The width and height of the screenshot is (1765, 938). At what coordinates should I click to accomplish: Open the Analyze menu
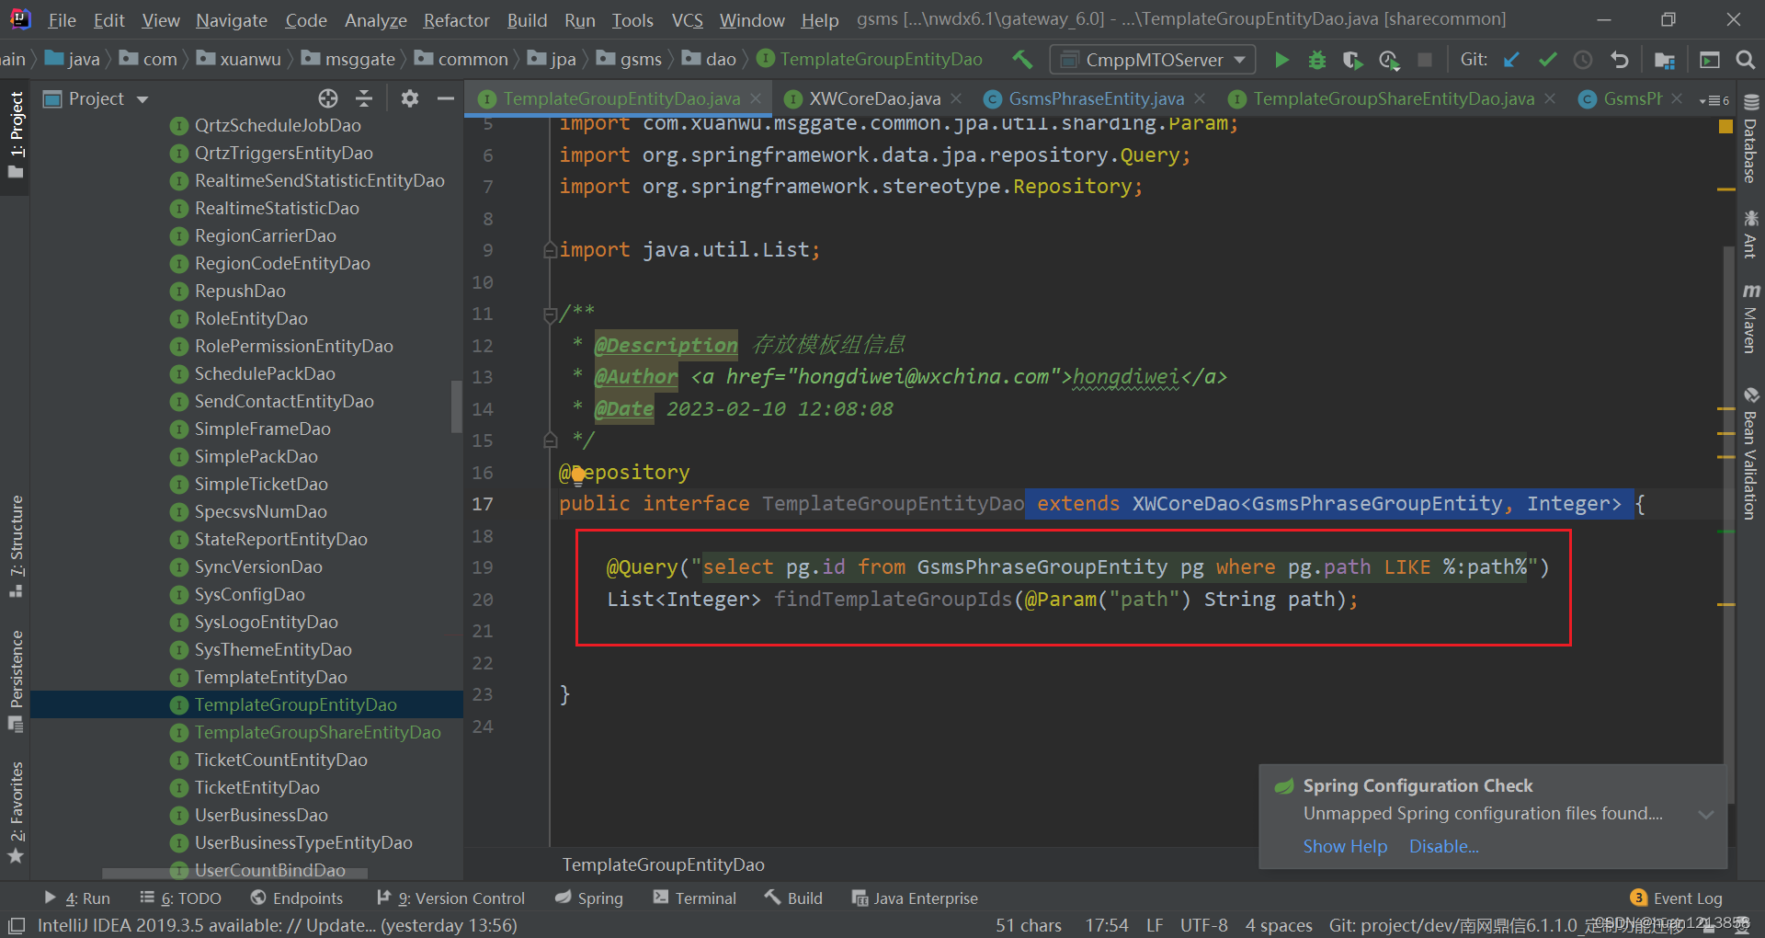[x=375, y=19]
